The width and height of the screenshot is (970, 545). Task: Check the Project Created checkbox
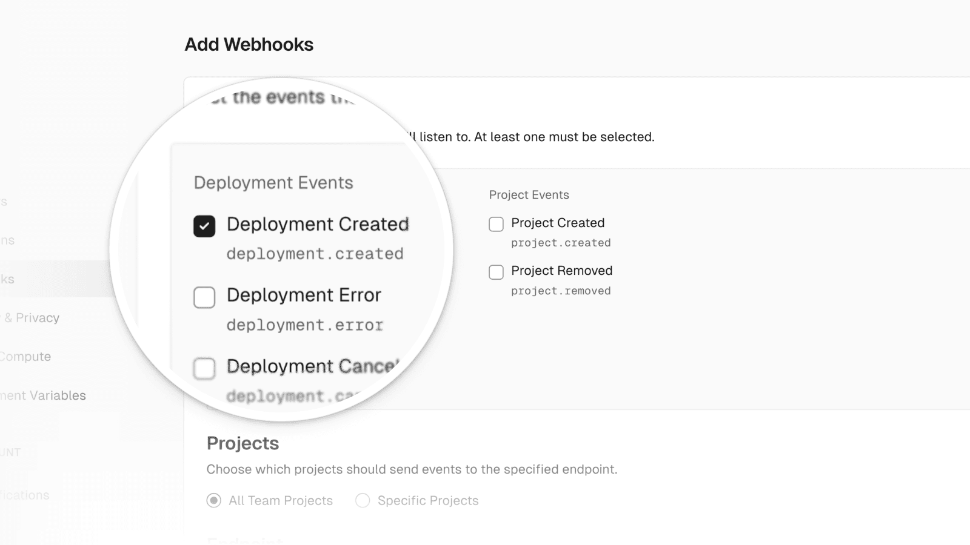[496, 224]
